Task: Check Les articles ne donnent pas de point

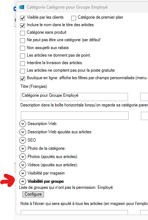Action: coord(23,56)
